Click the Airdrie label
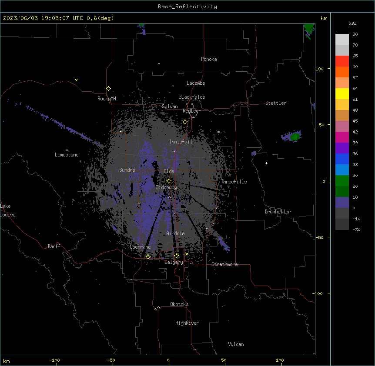375x366 pixels. coord(176,233)
